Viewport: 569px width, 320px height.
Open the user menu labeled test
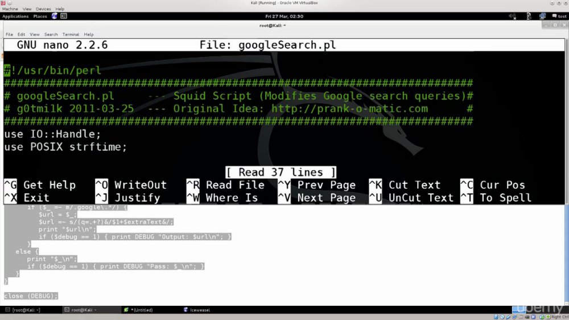click(x=562, y=17)
